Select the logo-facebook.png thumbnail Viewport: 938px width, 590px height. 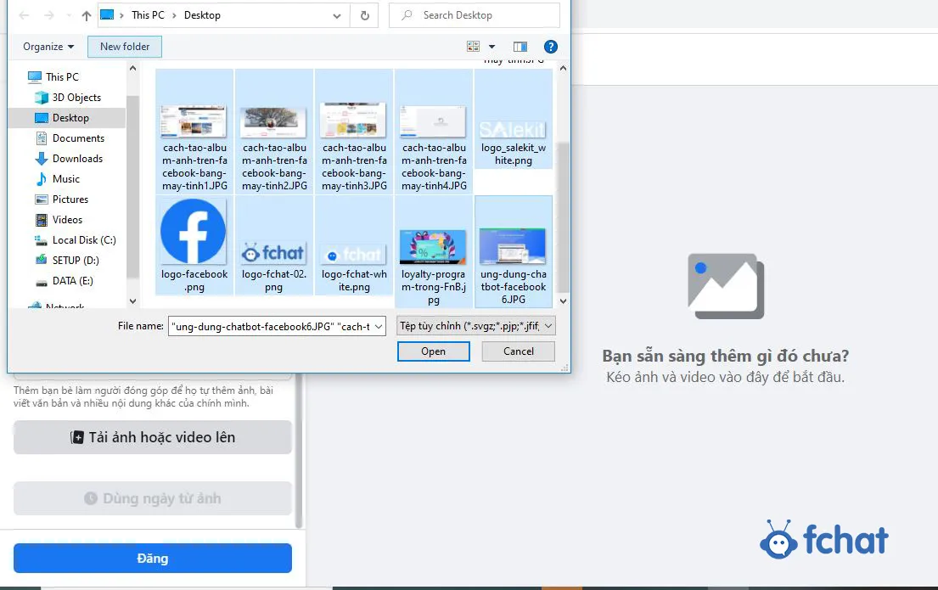tap(193, 231)
